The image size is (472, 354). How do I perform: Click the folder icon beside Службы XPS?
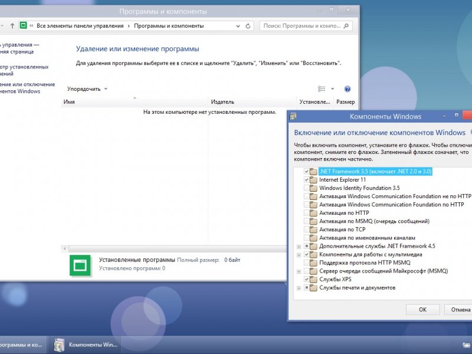click(x=314, y=279)
